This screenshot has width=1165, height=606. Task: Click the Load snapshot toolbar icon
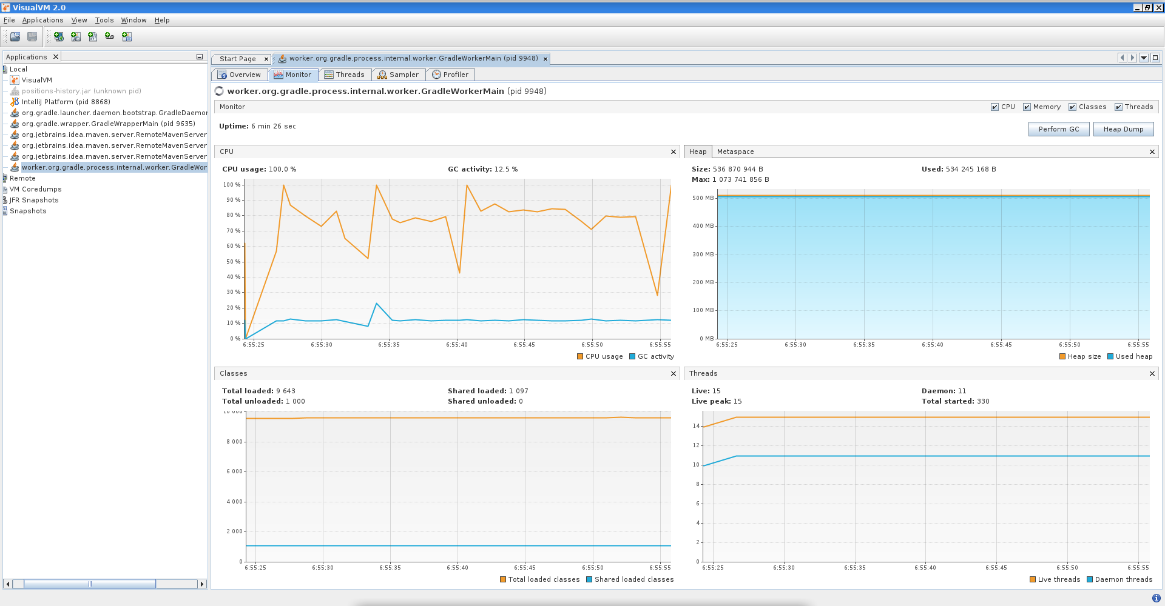pyautogui.click(x=15, y=37)
